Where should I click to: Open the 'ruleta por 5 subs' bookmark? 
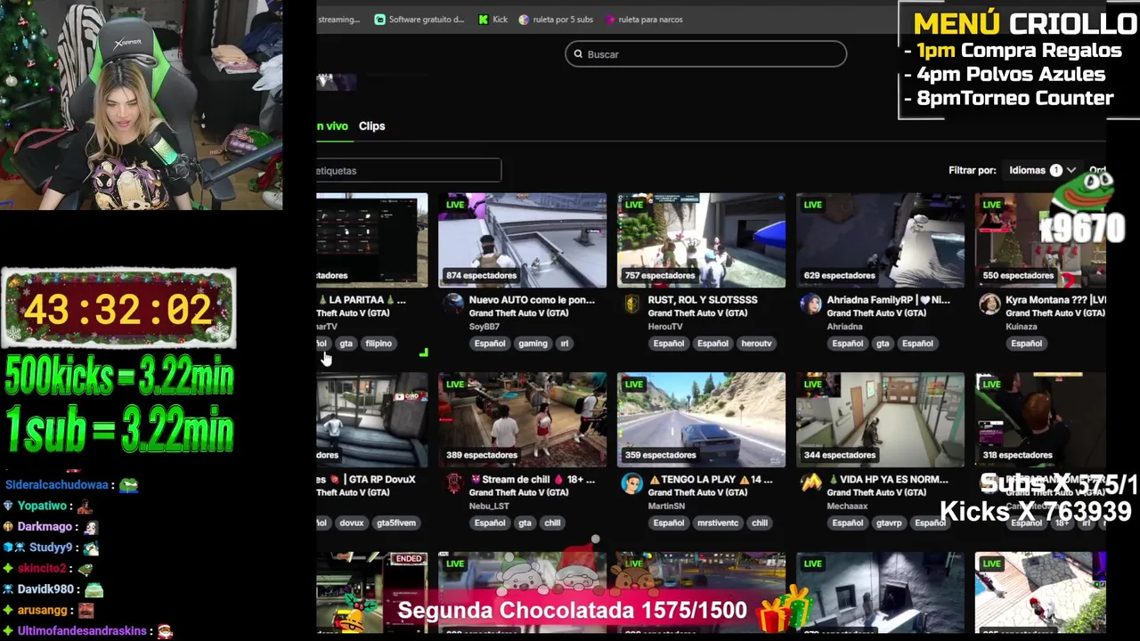click(x=556, y=20)
